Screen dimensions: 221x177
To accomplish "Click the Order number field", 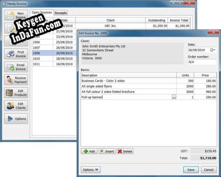I will (202, 62).
